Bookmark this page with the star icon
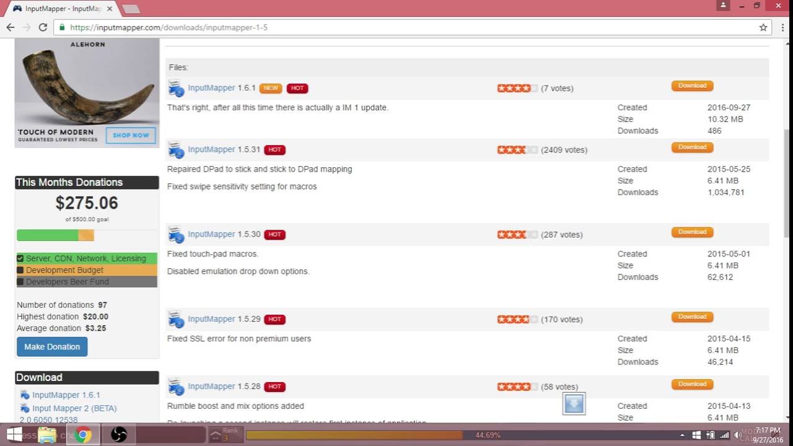Viewport: 793px width, 446px height. pyautogui.click(x=763, y=27)
